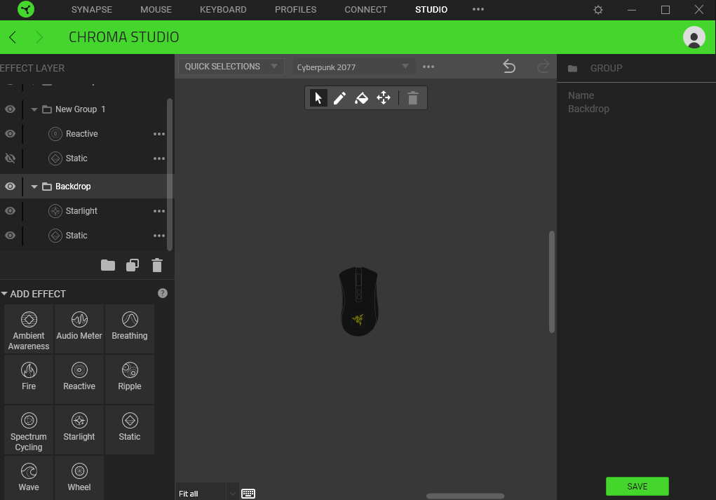The image size is (716, 500).
Task: Delete the selected effect layer
Action: (157, 265)
